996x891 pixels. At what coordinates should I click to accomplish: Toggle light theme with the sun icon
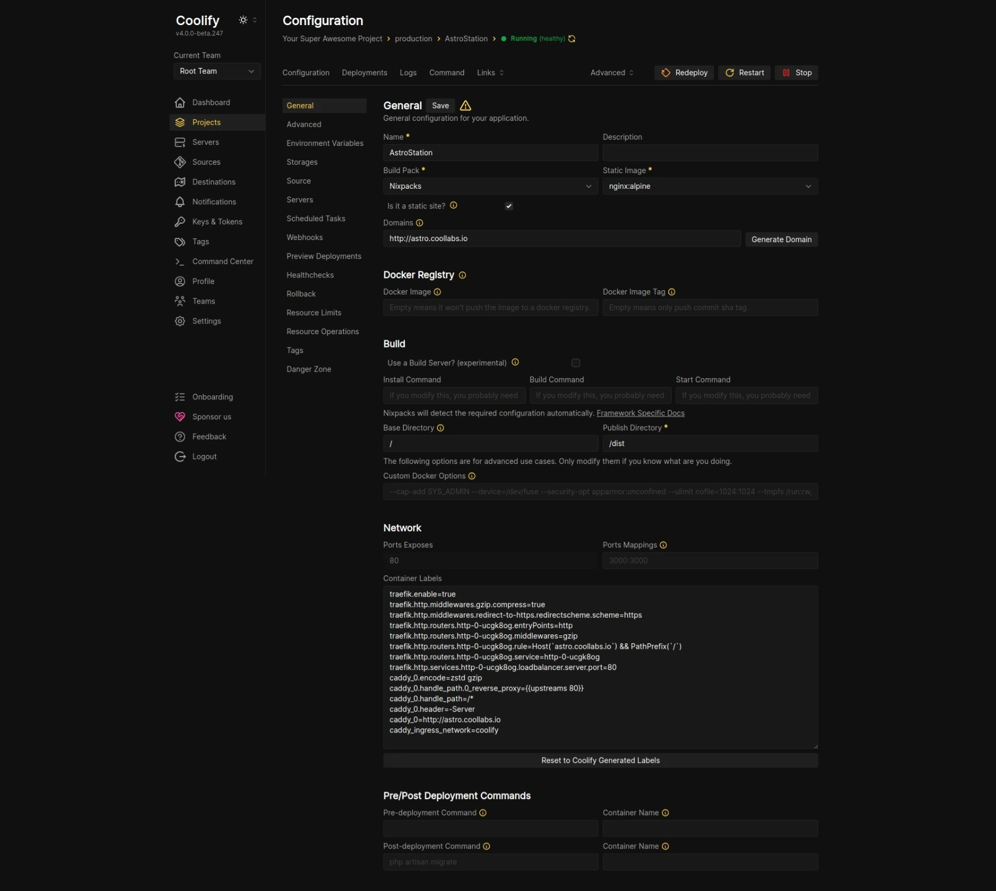(243, 19)
